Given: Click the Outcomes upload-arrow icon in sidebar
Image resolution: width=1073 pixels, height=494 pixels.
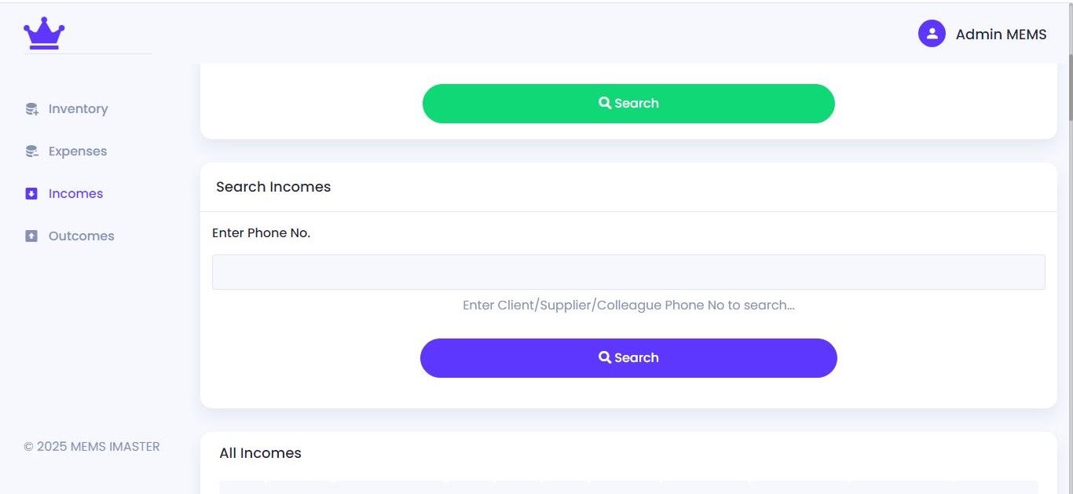Looking at the screenshot, I should pyautogui.click(x=31, y=236).
